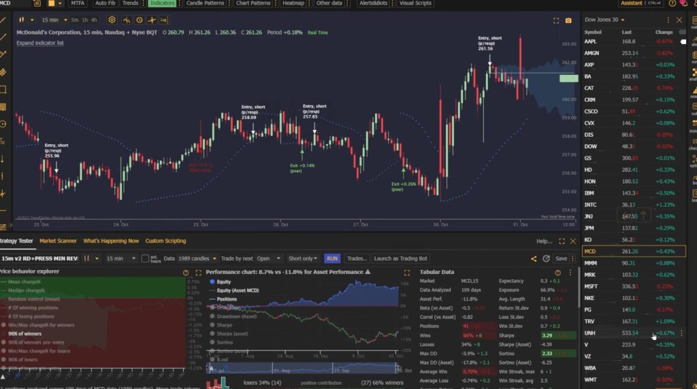Click the refresh icon next to Save
This screenshot has height=389, width=697.
click(x=547, y=258)
